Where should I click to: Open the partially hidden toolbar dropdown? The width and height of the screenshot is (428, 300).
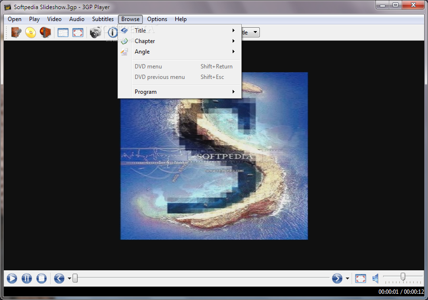click(x=250, y=32)
